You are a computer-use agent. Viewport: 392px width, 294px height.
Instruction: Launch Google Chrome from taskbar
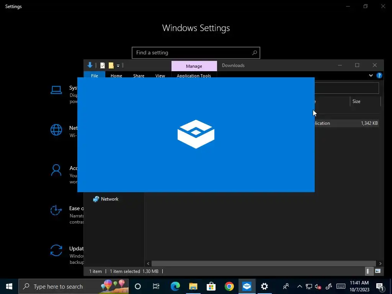point(229,286)
